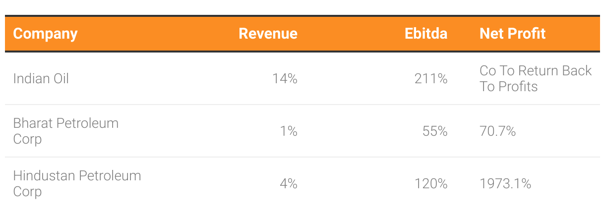
Task: Select the Hindustan Petroleum Corp table row
Action: click(x=302, y=183)
